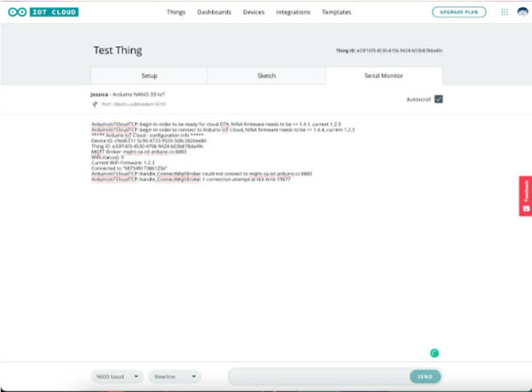Click the green Grammarly circle icon

tap(434, 353)
